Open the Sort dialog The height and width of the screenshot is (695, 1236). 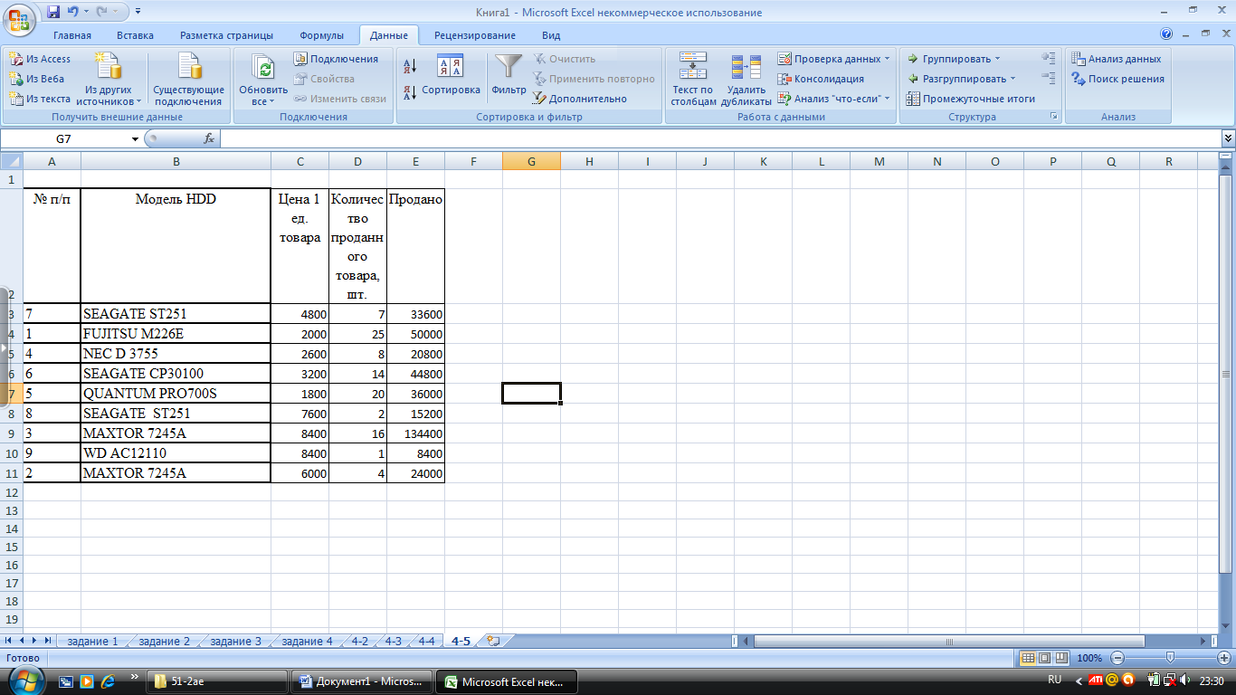pos(451,75)
